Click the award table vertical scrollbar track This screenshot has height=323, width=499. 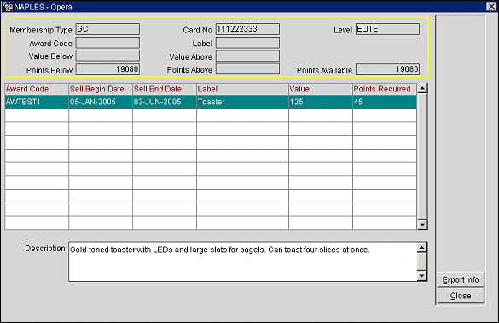coord(422,156)
